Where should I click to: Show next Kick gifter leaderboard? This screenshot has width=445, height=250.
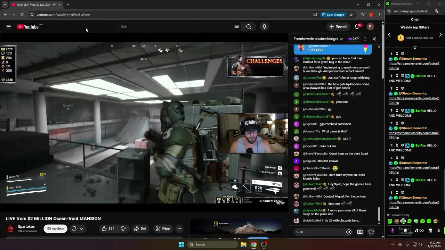[440, 35]
